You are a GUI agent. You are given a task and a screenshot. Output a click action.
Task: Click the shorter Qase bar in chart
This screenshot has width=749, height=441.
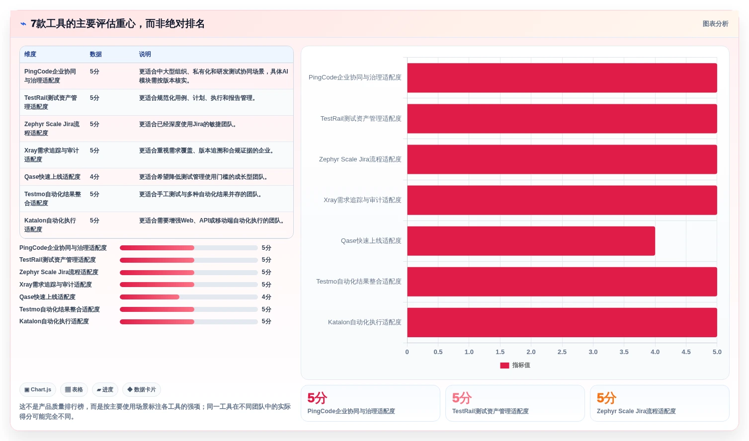coord(531,241)
